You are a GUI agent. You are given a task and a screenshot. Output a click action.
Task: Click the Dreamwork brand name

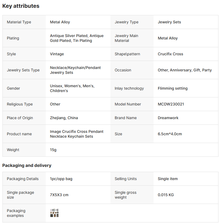tap(168, 118)
